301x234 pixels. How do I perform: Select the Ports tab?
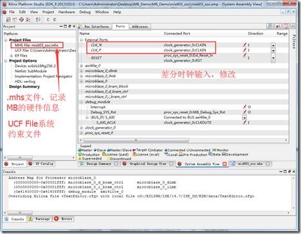(120, 26)
